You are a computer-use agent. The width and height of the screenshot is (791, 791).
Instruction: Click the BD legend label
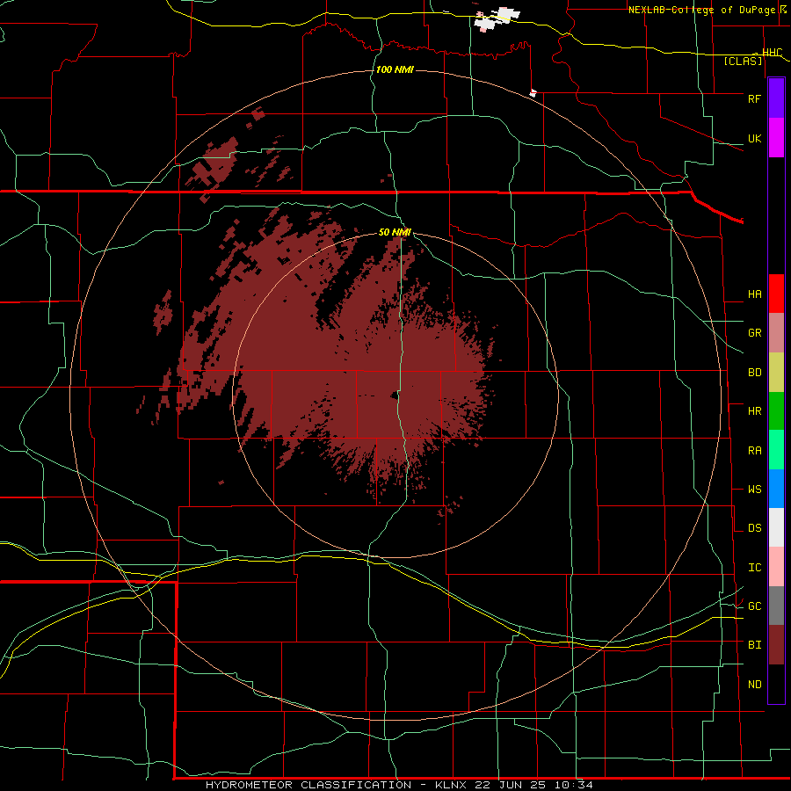pos(754,373)
